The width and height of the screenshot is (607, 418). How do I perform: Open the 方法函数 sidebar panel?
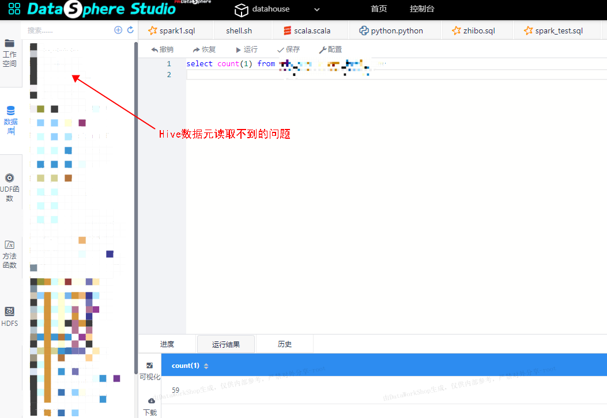click(x=10, y=254)
